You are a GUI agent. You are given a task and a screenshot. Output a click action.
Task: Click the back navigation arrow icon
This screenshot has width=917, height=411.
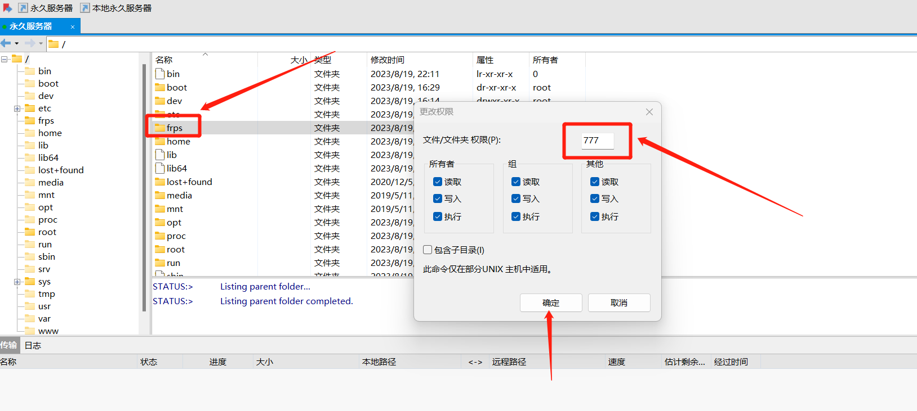(x=6, y=43)
